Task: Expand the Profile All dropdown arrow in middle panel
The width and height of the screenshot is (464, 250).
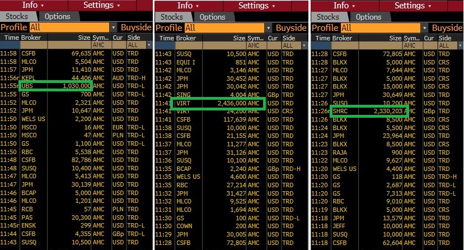Action: (269, 28)
